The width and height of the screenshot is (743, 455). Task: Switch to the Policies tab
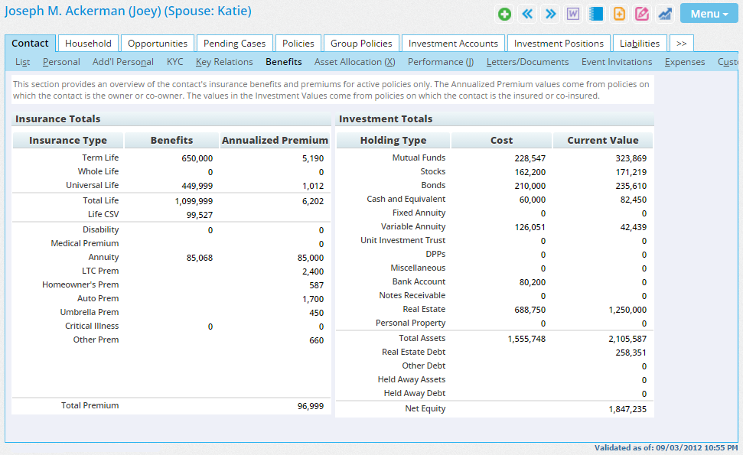(298, 44)
